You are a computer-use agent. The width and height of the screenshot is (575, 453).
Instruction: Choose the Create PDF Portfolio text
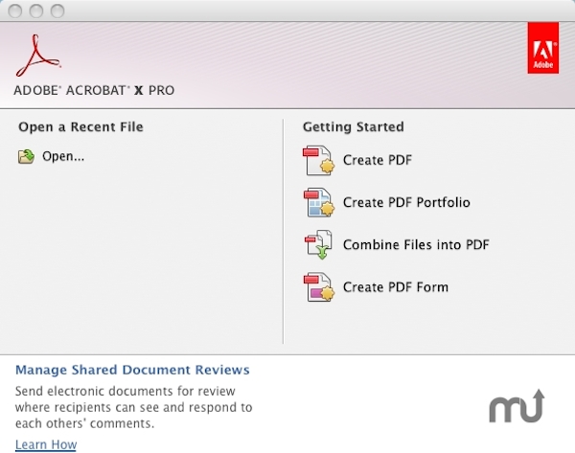point(406,202)
